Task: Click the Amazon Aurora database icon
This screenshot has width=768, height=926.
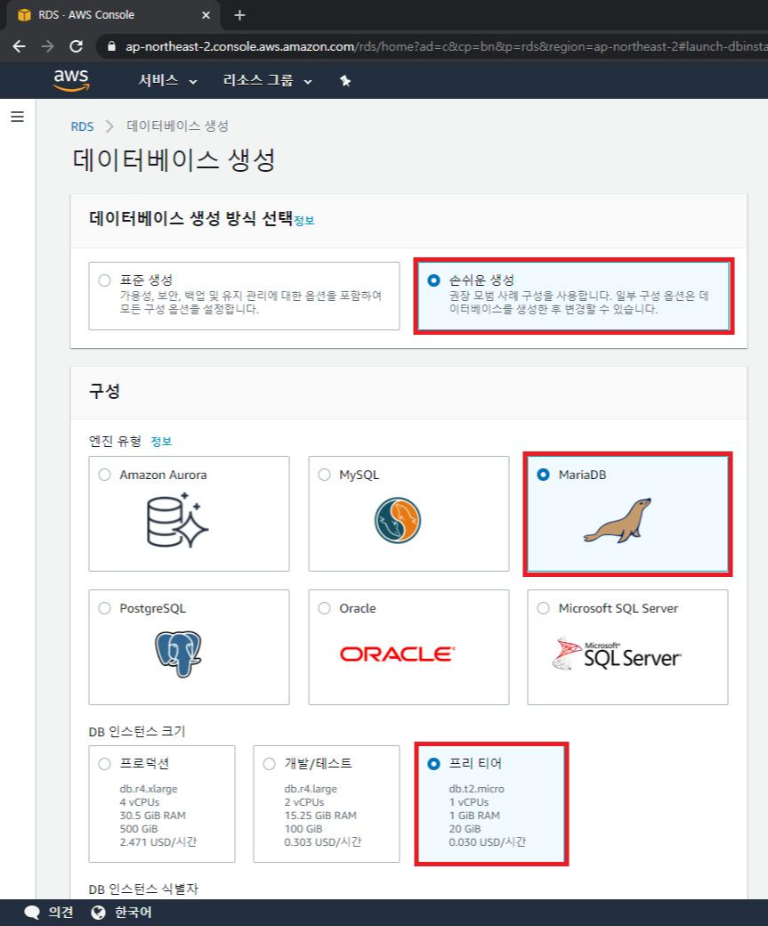Action: pyautogui.click(x=177, y=520)
